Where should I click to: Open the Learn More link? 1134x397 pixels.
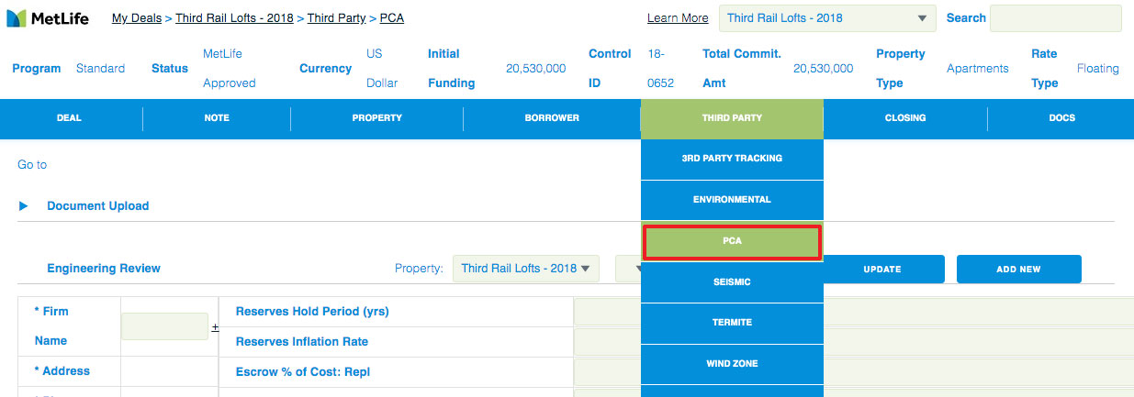[x=678, y=17]
